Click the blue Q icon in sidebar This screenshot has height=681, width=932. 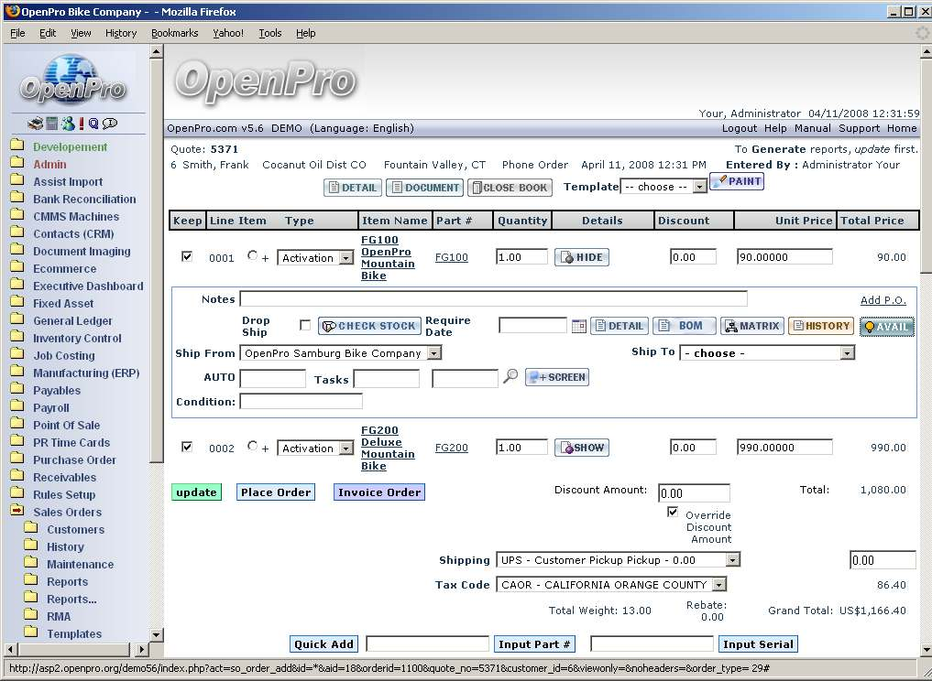click(x=93, y=124)
